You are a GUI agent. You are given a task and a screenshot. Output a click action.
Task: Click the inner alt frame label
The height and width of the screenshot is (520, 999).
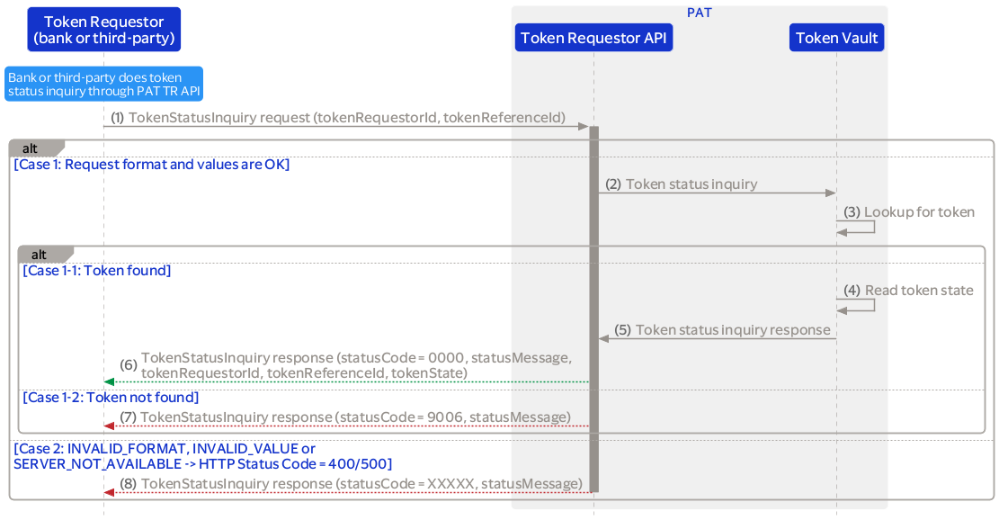tap(40, 255)
